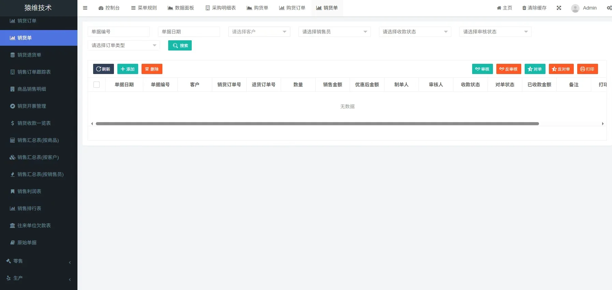Open 销售汇总表(按客户) sidebar item

(x=39, y=157)
